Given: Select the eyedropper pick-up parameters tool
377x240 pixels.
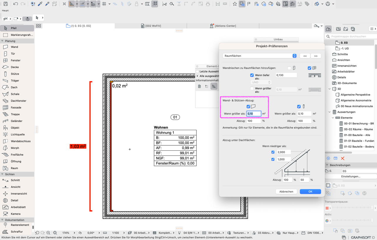Looking at the screenshot, I should [x=40, y=4].
